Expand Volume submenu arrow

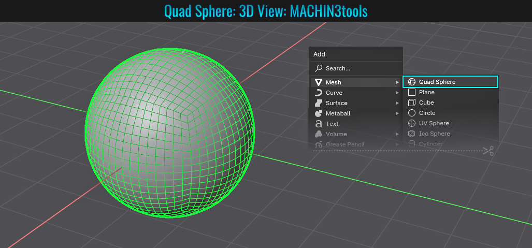point(397,134)
